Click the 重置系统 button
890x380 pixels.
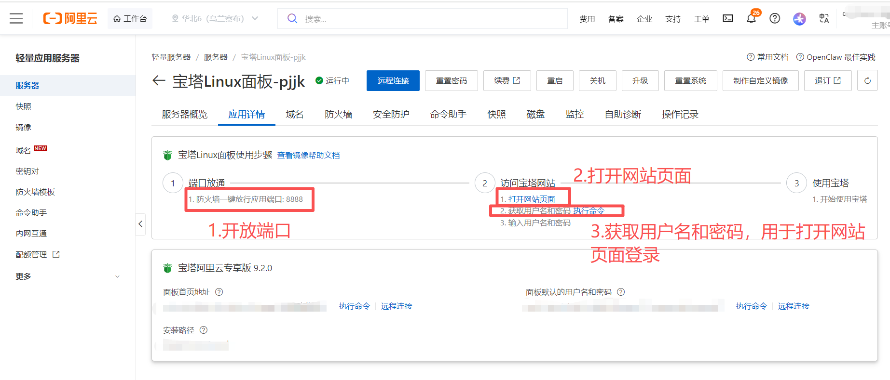pos(691,80)
